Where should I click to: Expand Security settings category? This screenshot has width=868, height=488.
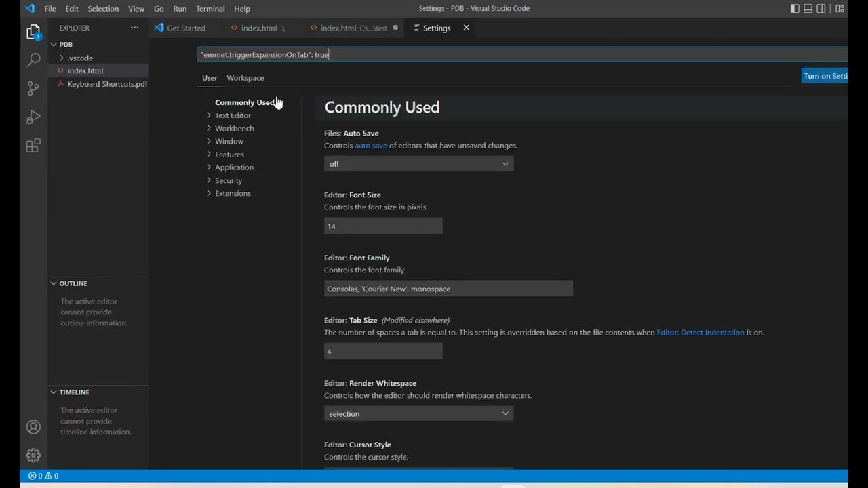pyautogui.click(x=228, y=180)
